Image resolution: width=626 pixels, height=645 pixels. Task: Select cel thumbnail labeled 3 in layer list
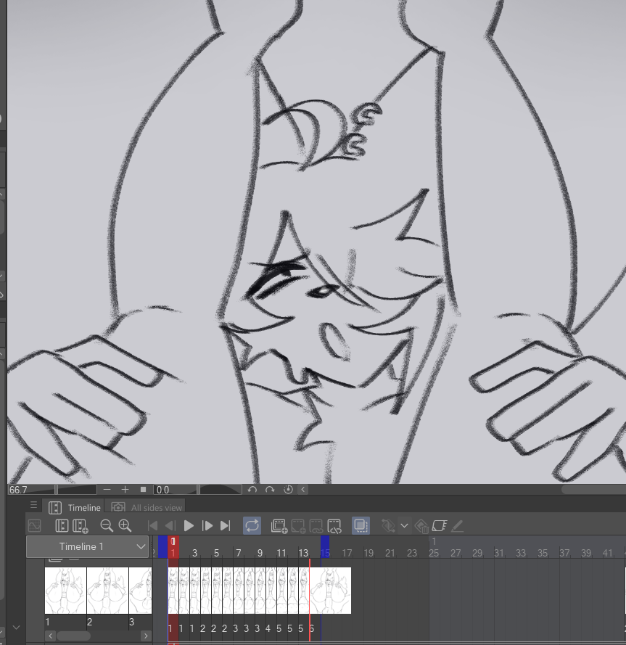[x=140, y=591]
